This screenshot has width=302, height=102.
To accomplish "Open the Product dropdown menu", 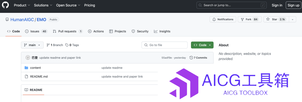I will point(22,5).
